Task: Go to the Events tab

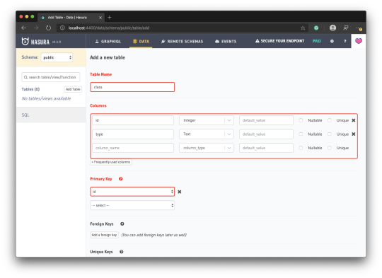Action: 226,42
